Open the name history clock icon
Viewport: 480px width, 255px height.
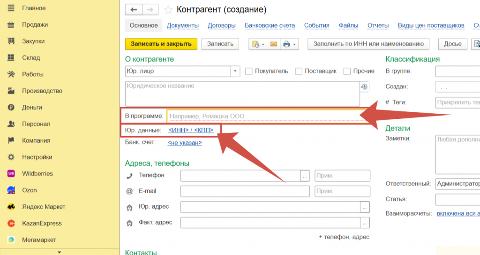[364, 87]
